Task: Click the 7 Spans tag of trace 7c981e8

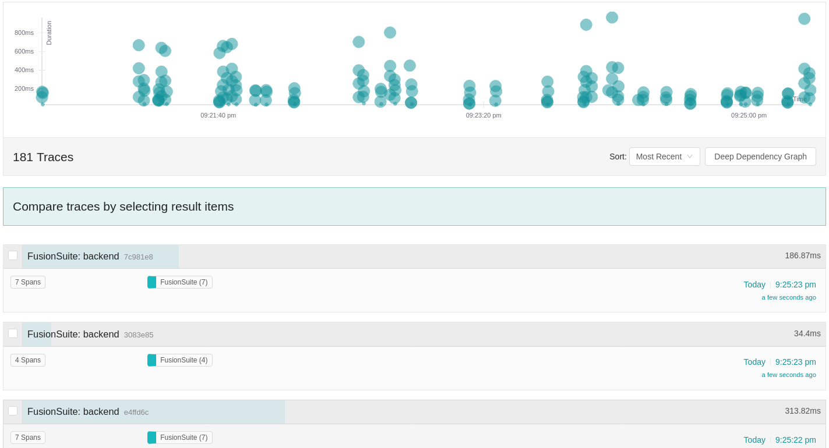Action: 28,282
